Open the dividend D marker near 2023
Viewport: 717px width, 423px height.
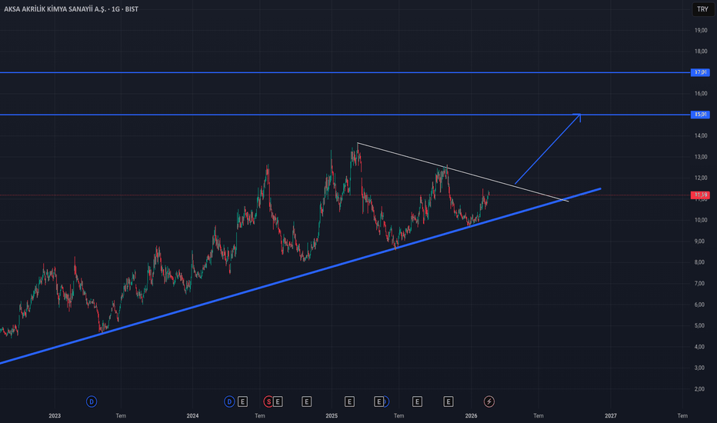point(92,401)
